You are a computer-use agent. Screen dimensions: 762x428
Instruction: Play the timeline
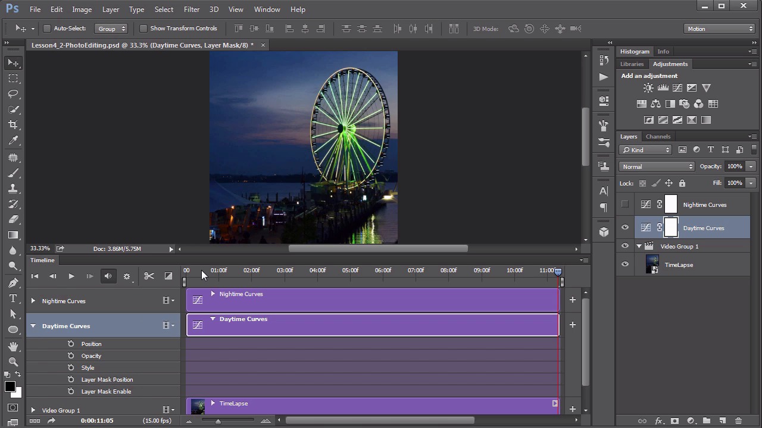point(71,276)
